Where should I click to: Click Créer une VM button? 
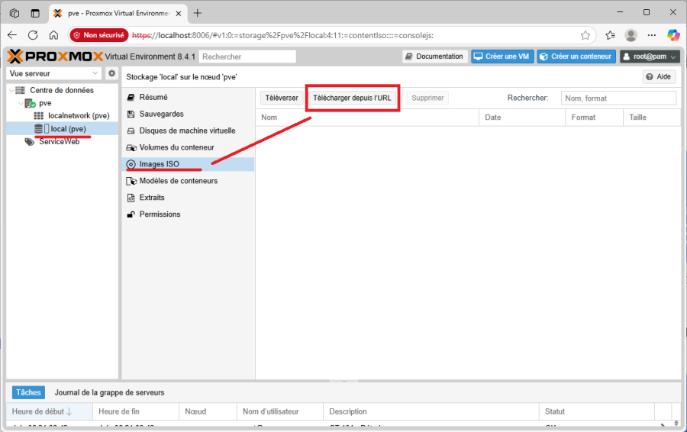[502, 56]
